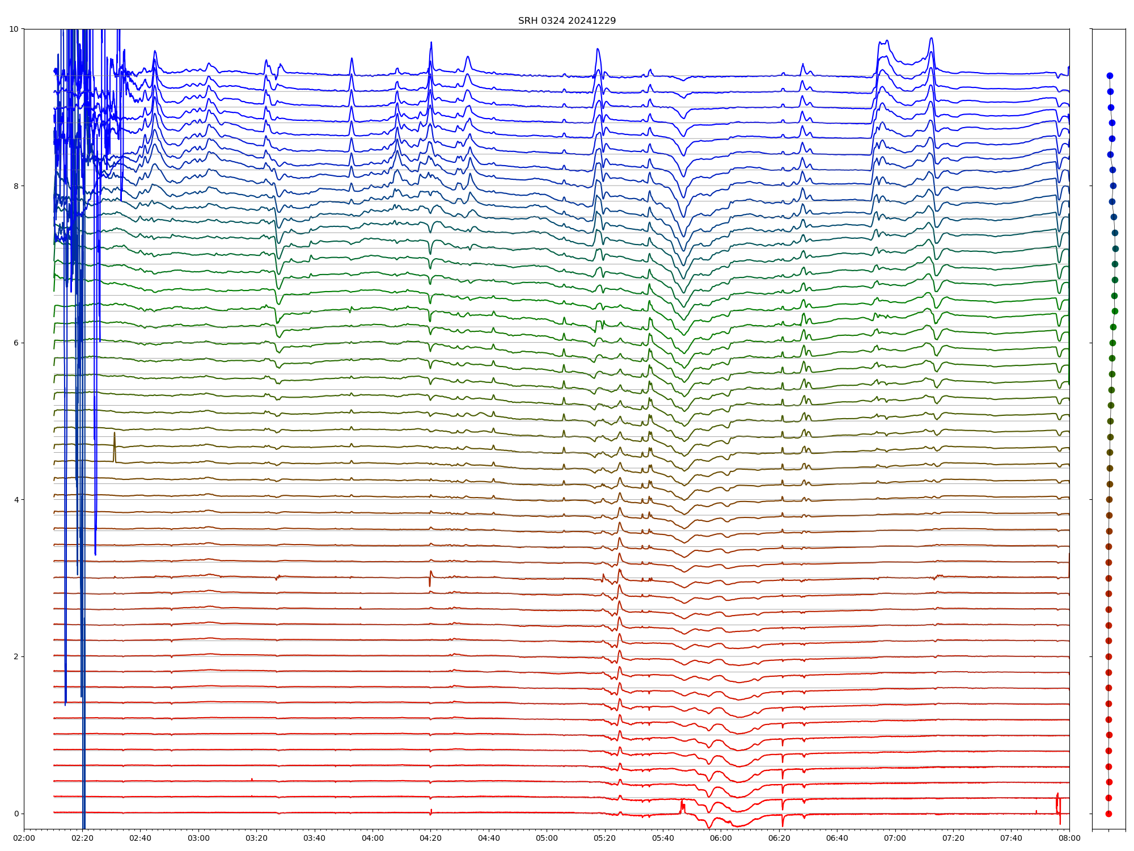Click the y-axis label 2
The width and height of the screenshot is (1134, 851).
click(x=16, y=656)
